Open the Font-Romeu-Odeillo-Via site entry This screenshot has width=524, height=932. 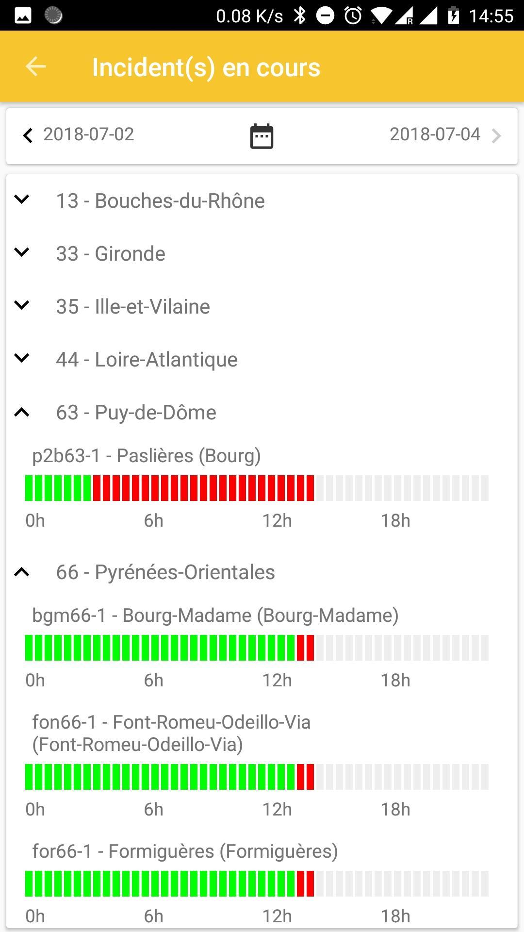tap(171, 733)
